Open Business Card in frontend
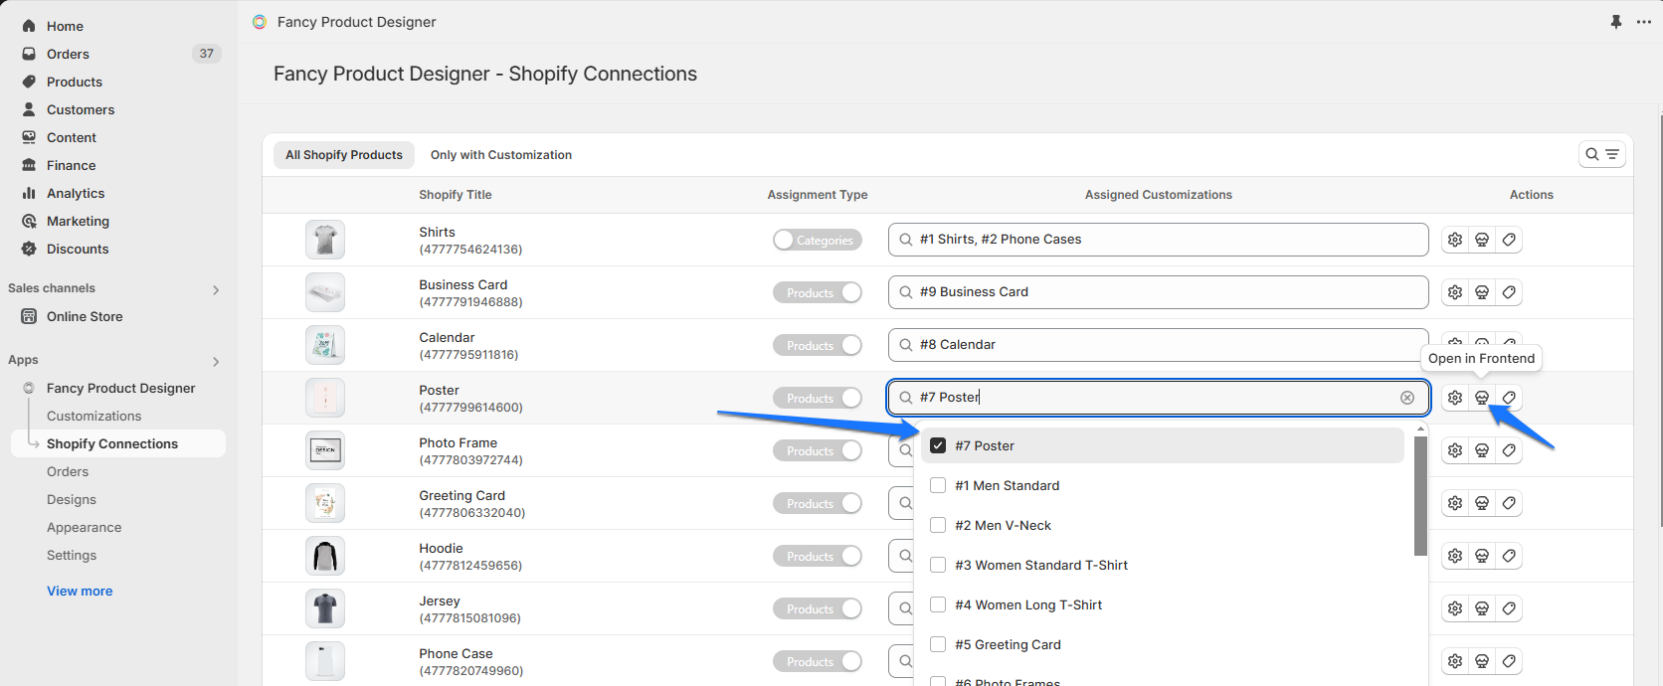 tap(1482, 292)
